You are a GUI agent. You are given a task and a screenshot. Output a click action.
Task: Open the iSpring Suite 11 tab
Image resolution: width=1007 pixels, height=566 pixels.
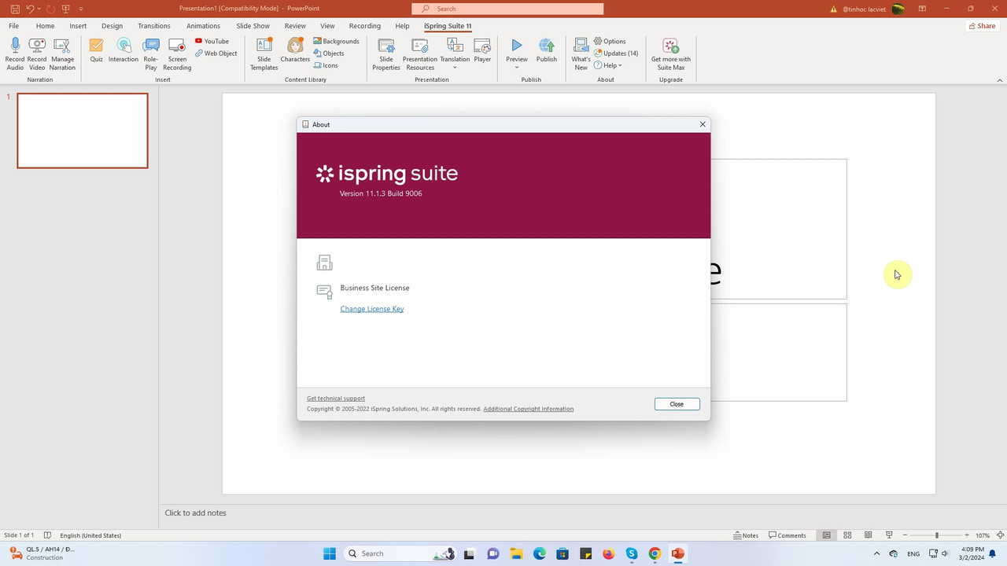point(448,26)
